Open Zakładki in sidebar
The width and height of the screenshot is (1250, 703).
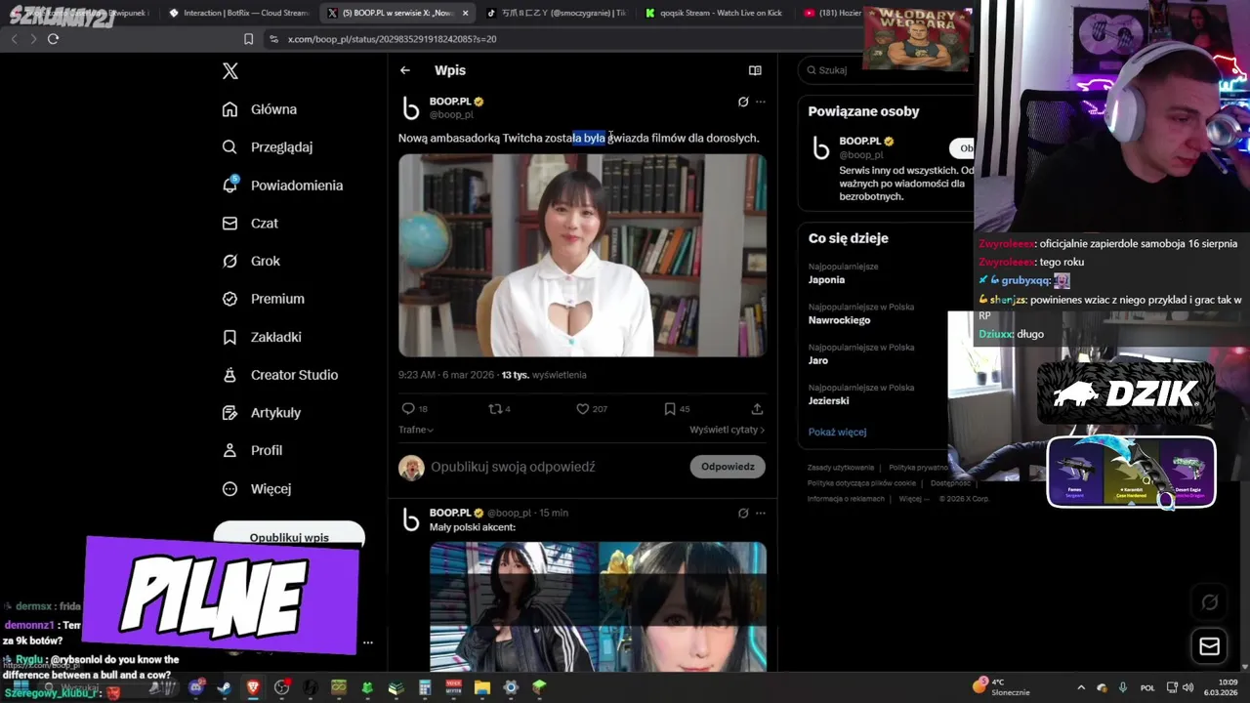click(x=262, y=337)
